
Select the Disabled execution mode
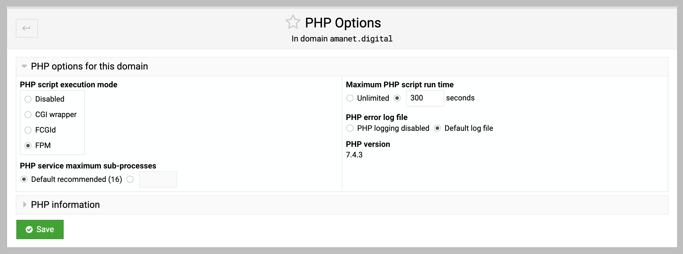pos(28,99)
